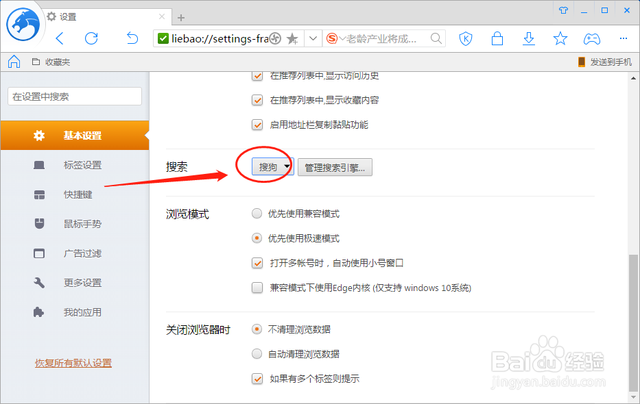Open the shopping bag icon
640x404 pixels.
[x=497, y=39]
